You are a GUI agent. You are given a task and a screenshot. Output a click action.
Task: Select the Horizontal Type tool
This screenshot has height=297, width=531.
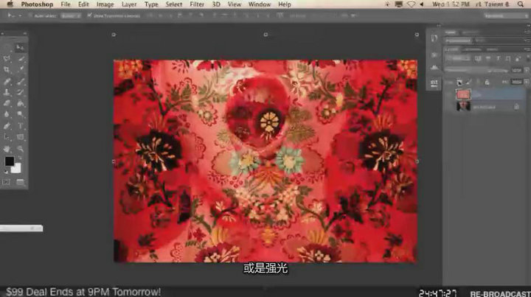point(20,125)
